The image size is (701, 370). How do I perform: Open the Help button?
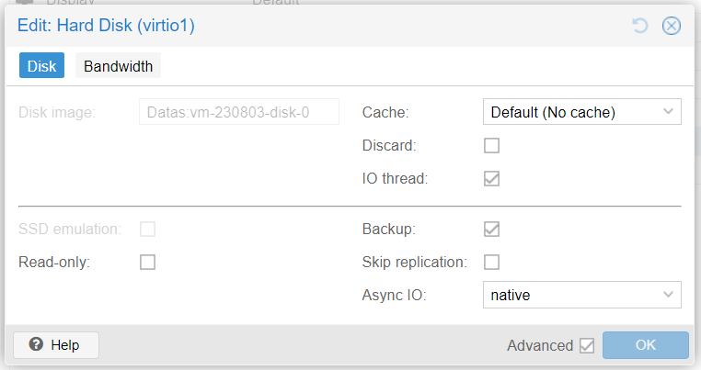[x=56, y=345]
